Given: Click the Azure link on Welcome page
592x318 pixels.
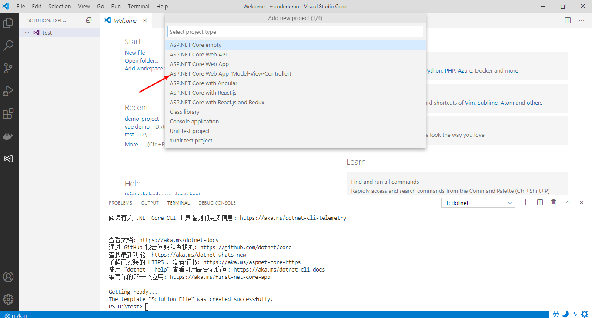Looking at the screenshot, I should tap(465, 70).
